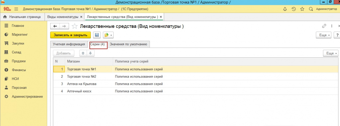Open history clock icon
Screen dimensions: 340x126
pyautogui.click(x=293, y=9)
